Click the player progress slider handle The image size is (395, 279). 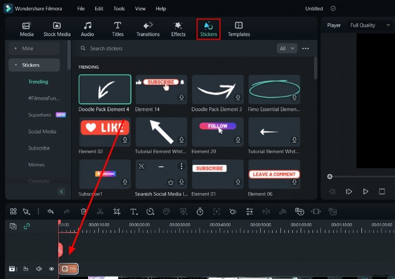click(329, 177)
